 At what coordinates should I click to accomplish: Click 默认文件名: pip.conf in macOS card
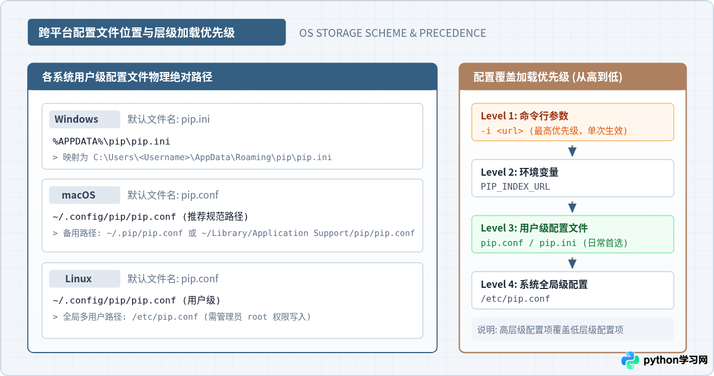pos(173,195)
